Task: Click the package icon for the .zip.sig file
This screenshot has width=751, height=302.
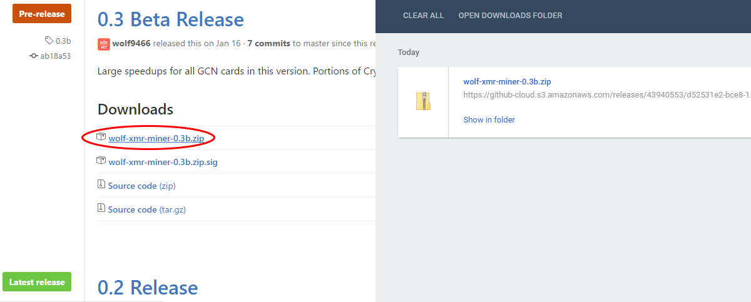Action: (x=101, y=161)
